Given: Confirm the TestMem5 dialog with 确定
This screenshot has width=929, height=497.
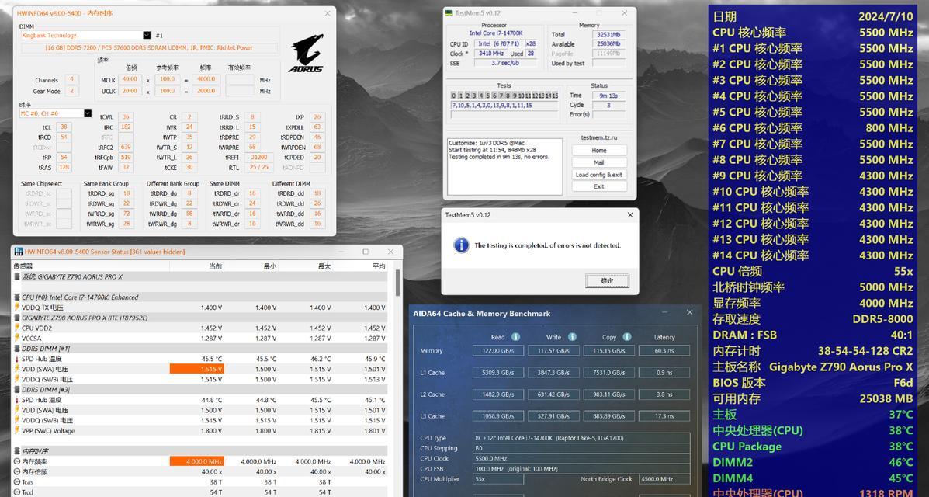Looking at the screenshot, I should point(607,280).
